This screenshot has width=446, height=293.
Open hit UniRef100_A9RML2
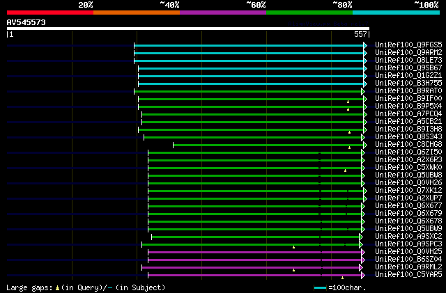point(408,267)
